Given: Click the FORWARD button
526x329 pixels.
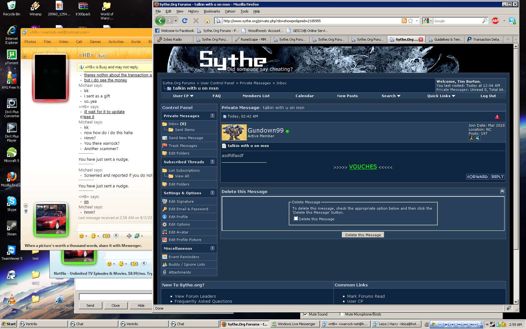Looking at the screenshot, I should [477, 177].
